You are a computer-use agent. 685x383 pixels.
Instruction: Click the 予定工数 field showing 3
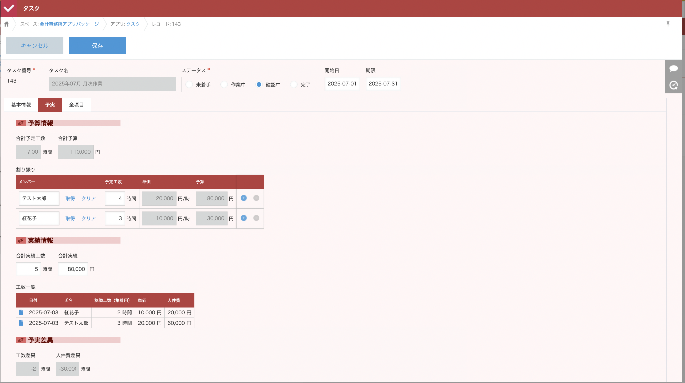point(115,218)
